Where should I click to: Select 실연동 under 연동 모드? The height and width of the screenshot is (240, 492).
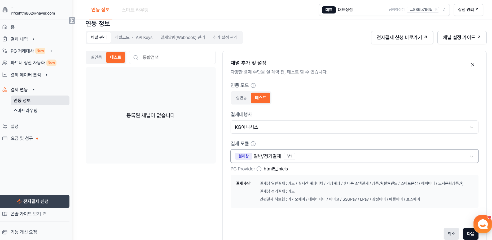(241, 98)
